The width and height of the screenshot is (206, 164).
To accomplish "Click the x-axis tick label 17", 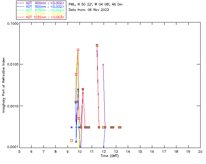I will click(x=164, y=152).
